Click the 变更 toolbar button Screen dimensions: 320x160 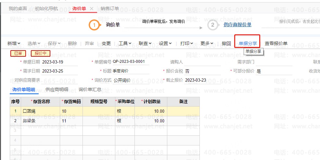(x=106, y=43)
